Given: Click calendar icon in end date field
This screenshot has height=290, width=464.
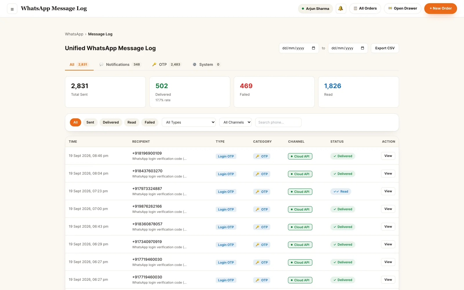Looking at the screenshot, I should [362, 48].
